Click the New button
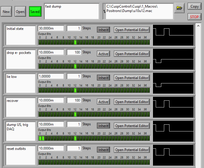 pyautogui.click(x=6, y=12)
